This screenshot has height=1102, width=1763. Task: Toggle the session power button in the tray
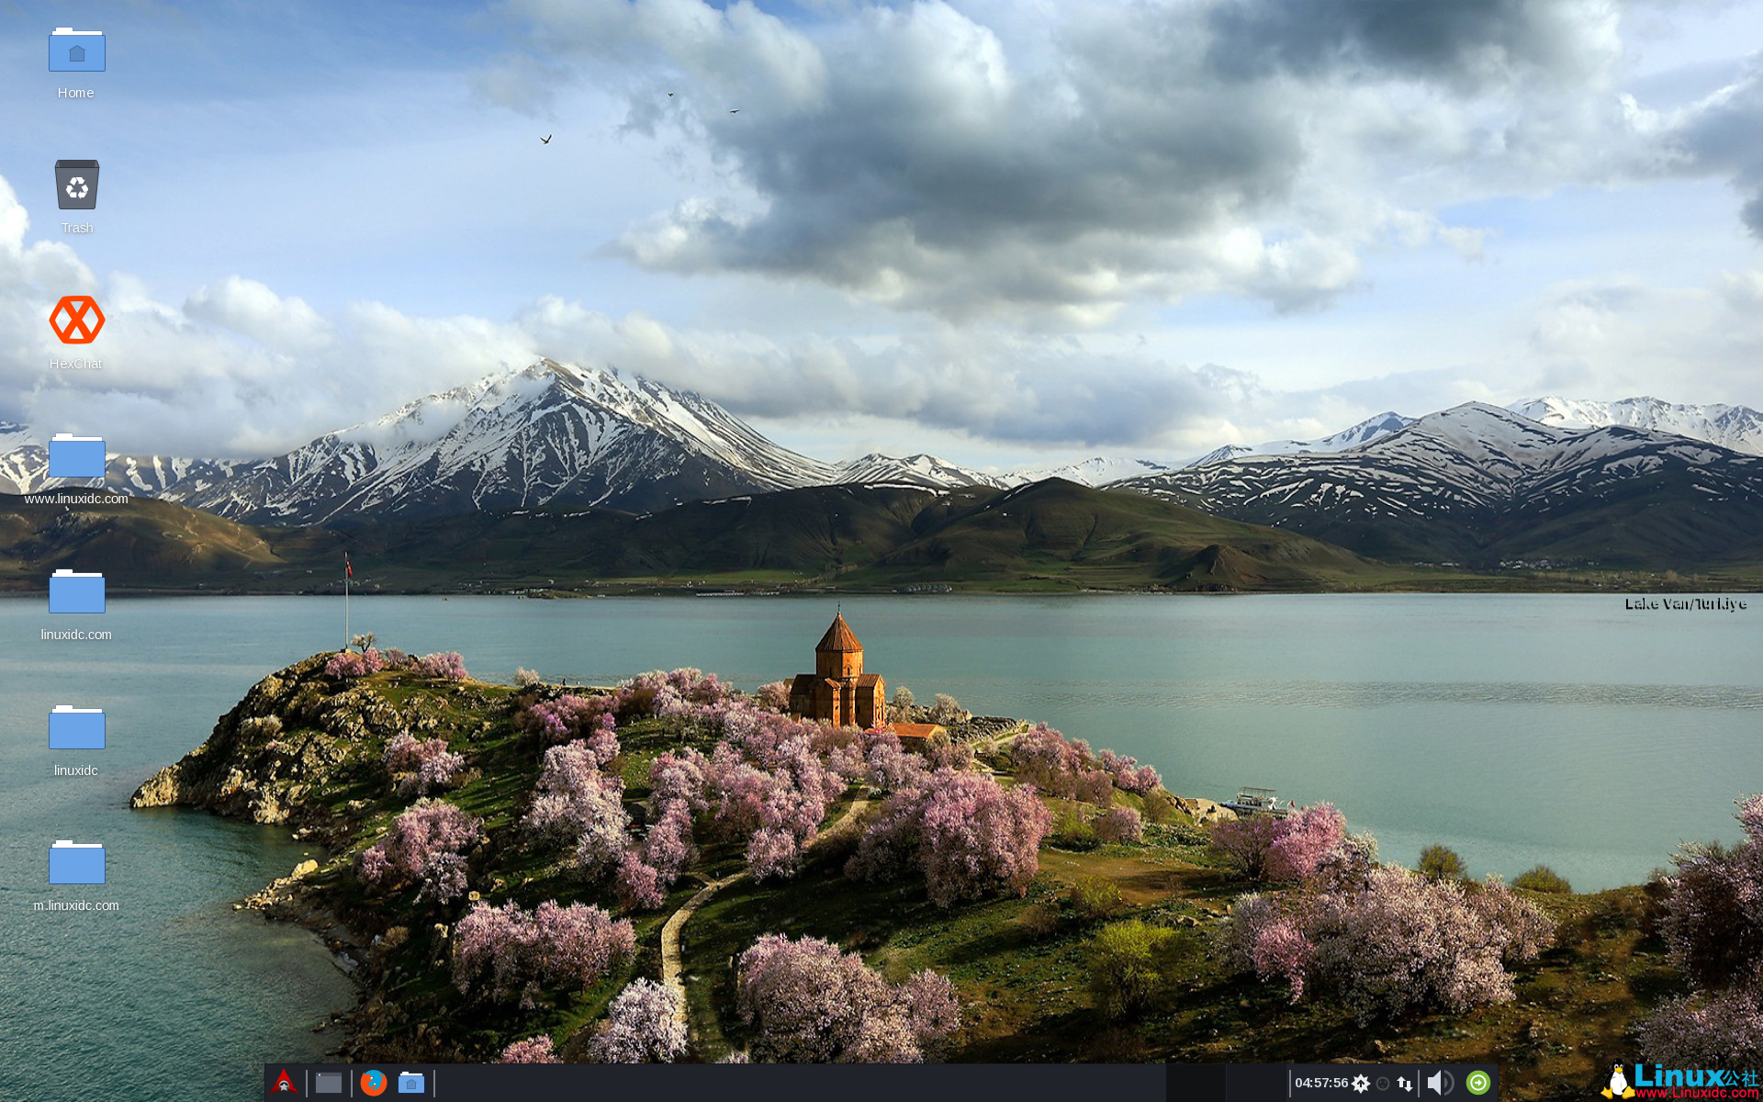point(1478,1083)
